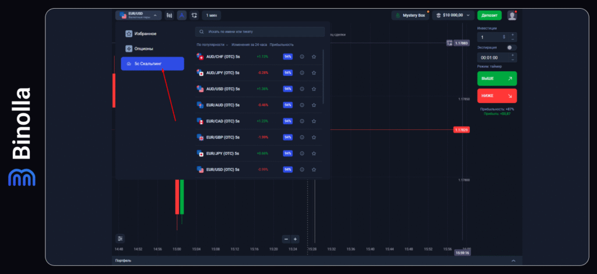Viewport: 597px width, 274px height.
Task: Add EUR/CAD (OTC) 5s to favorites
Action: tap(314, 121)
